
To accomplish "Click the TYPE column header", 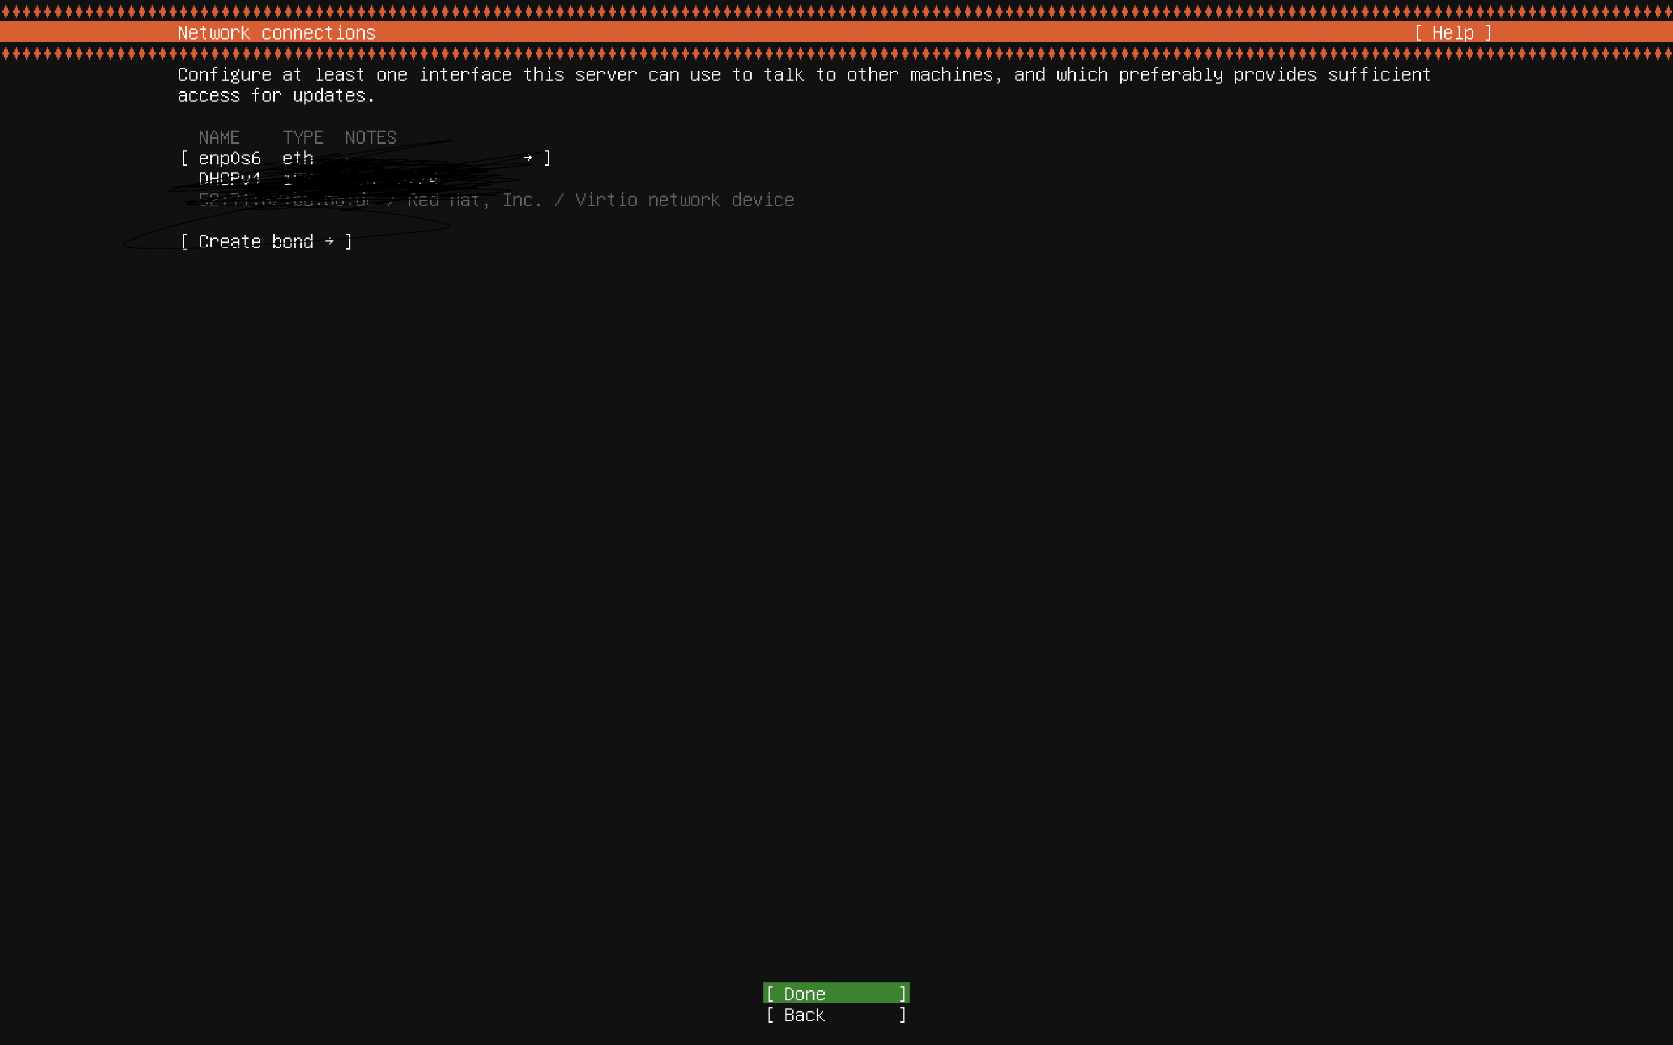I will tap(303, 138).
